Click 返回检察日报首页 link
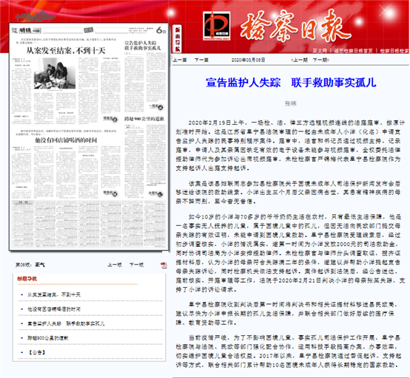This screenshot has height=378, width=410. [x=353, y=51]
